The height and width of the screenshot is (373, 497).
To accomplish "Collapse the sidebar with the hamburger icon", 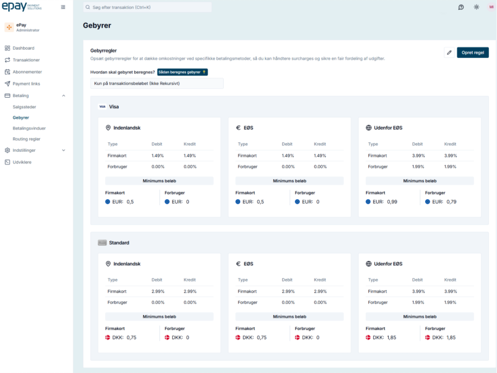I will tap(63, 7).
